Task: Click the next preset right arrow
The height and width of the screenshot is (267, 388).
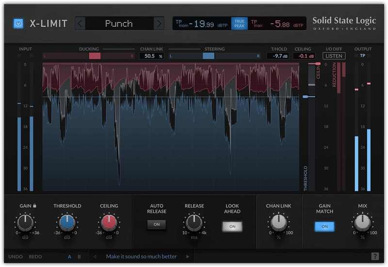Action: pyautogui.click(x=158, y=23)
